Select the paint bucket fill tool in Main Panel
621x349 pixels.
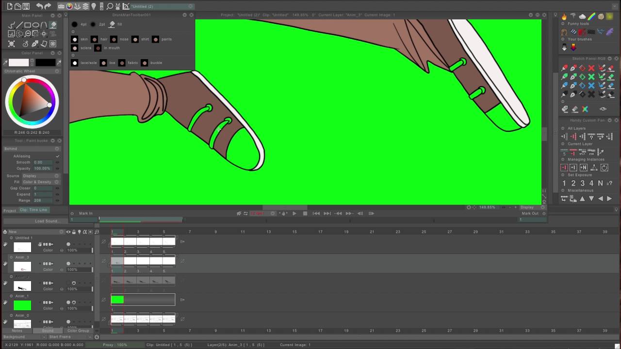click(x=53, y=25)
